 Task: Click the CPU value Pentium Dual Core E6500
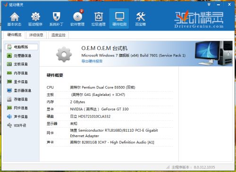tap(102, 87)
